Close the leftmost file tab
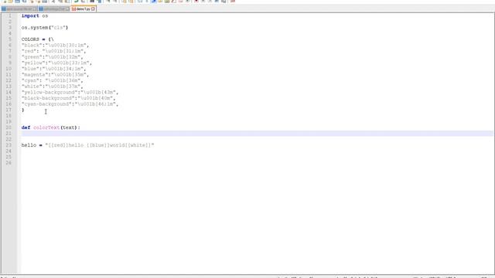This screenshot has height=278, width=495. 35,9
